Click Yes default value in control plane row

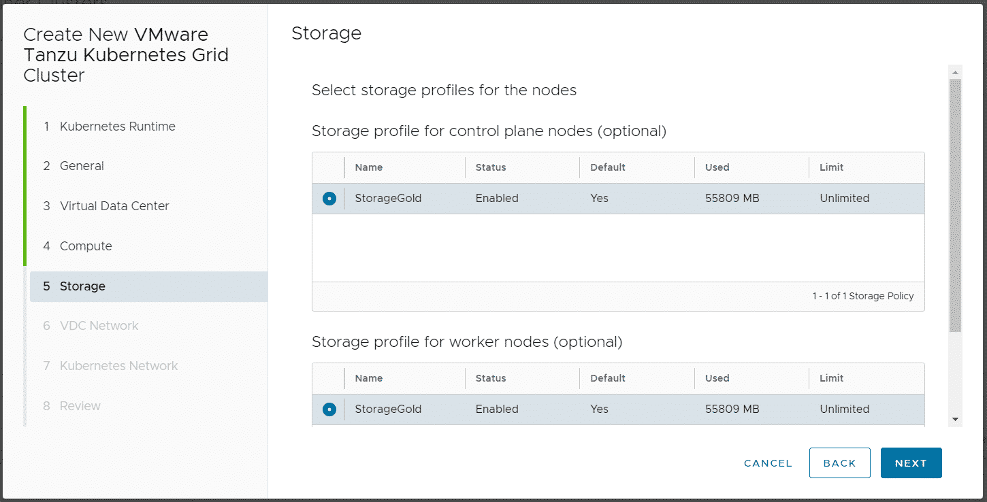coord(599,199)
